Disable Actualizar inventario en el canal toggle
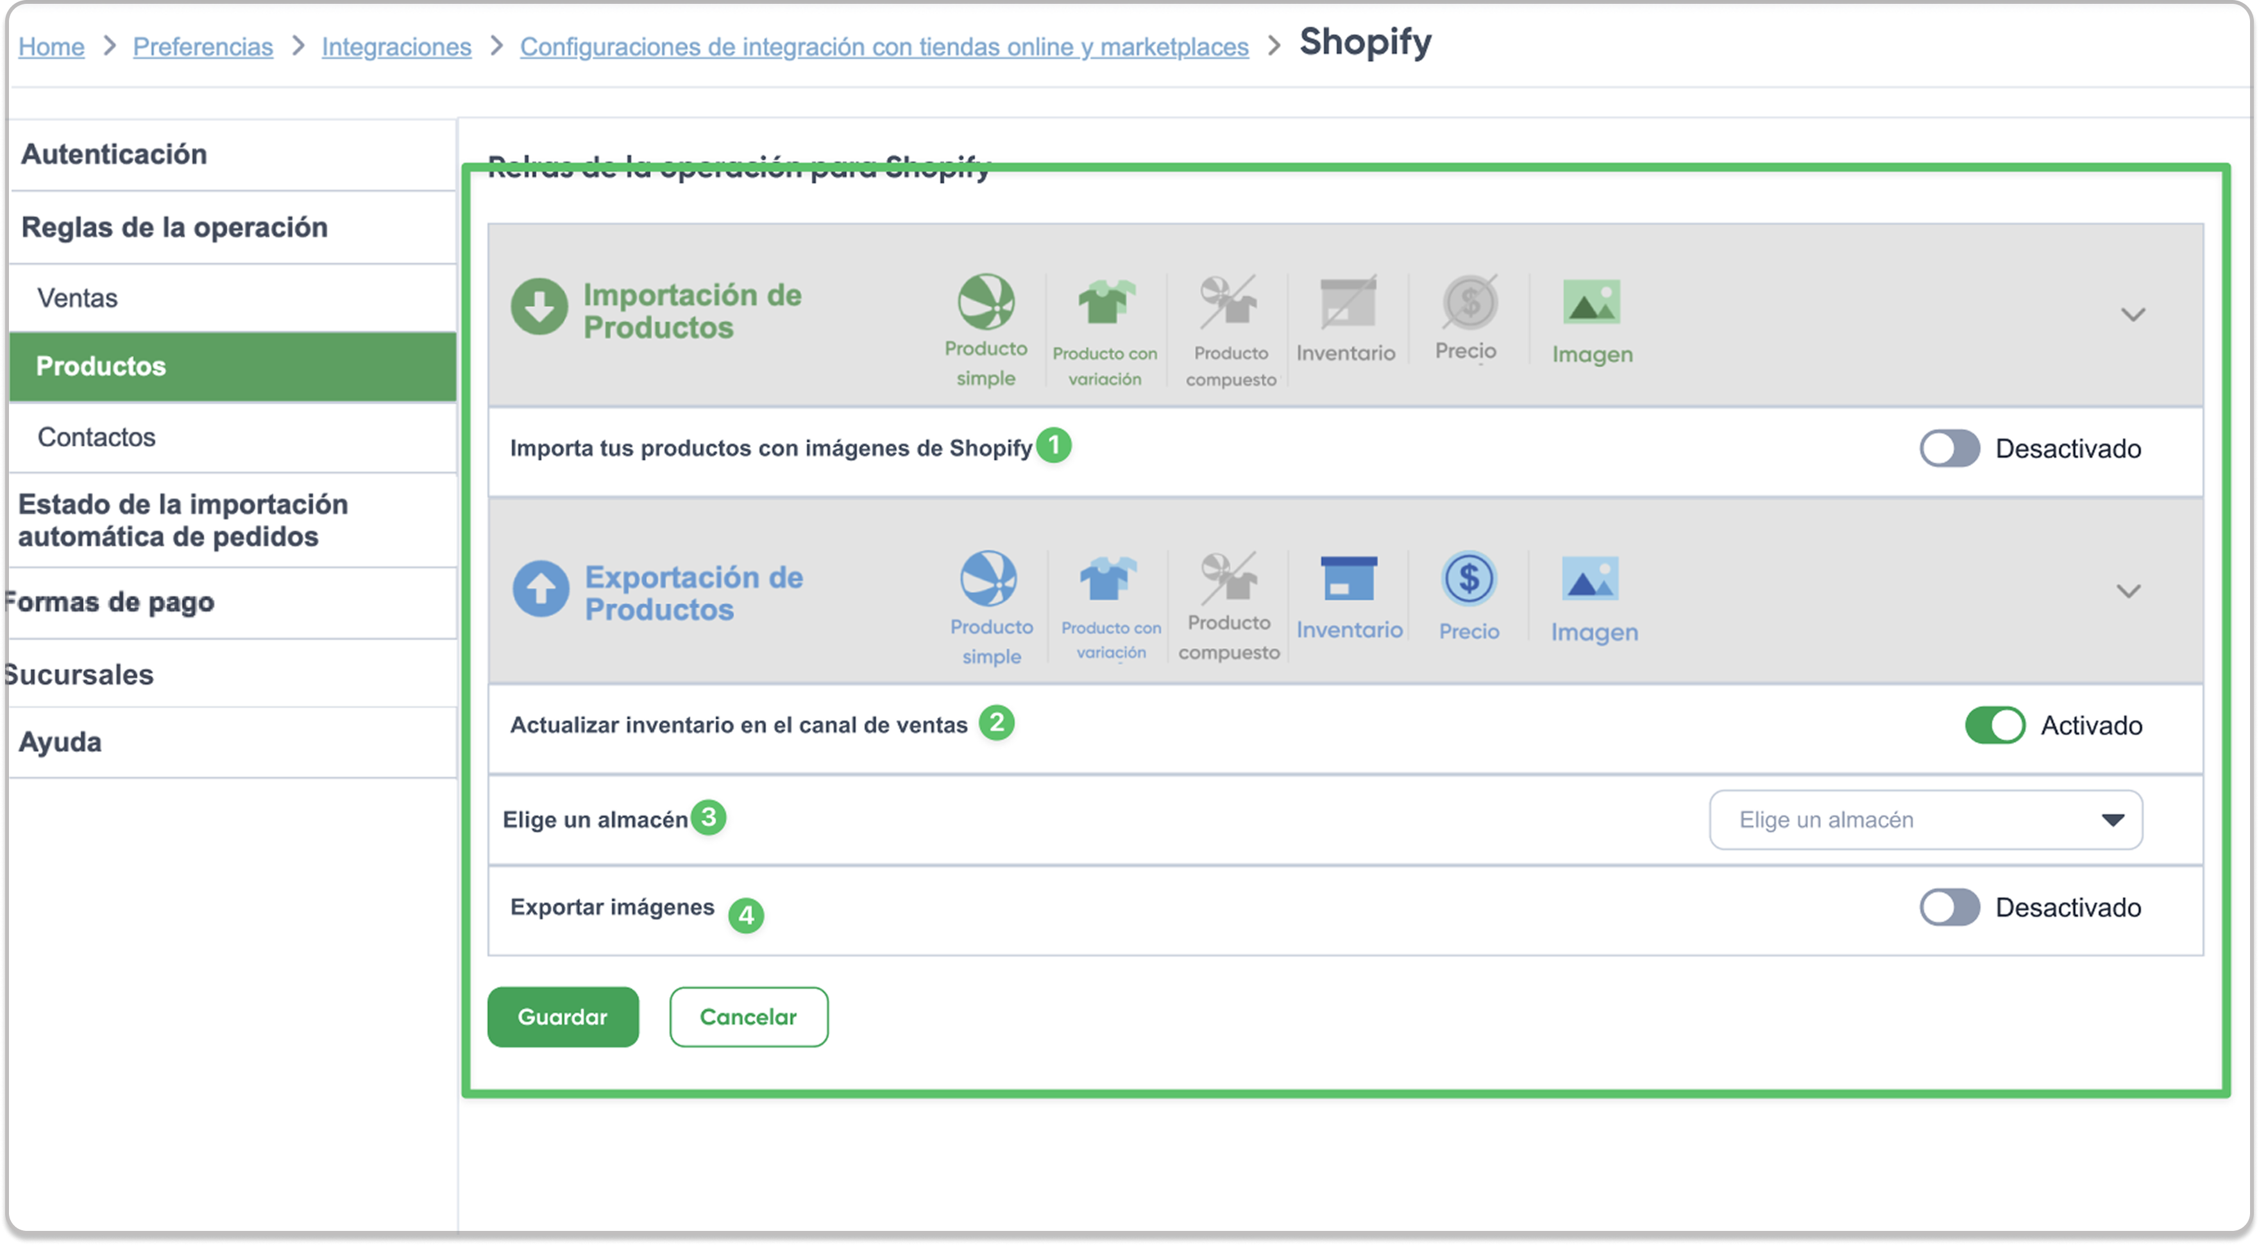 coord(1994,726)
